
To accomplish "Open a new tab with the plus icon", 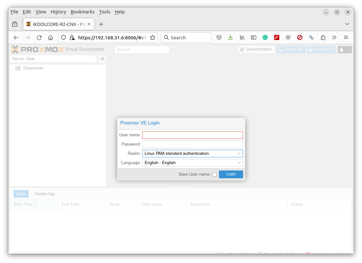I will 101,24.
